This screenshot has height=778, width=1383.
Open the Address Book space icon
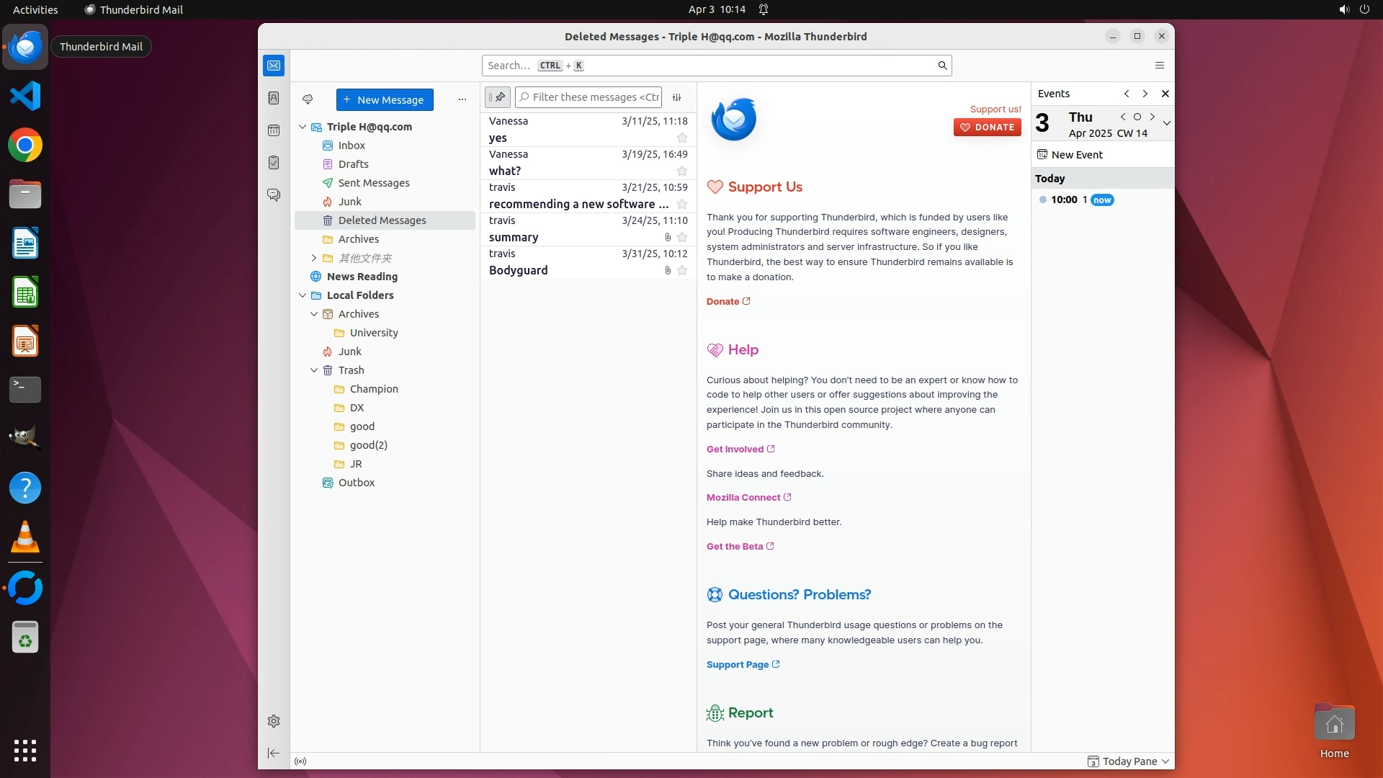pyautogui.click(x=274, y=98)
